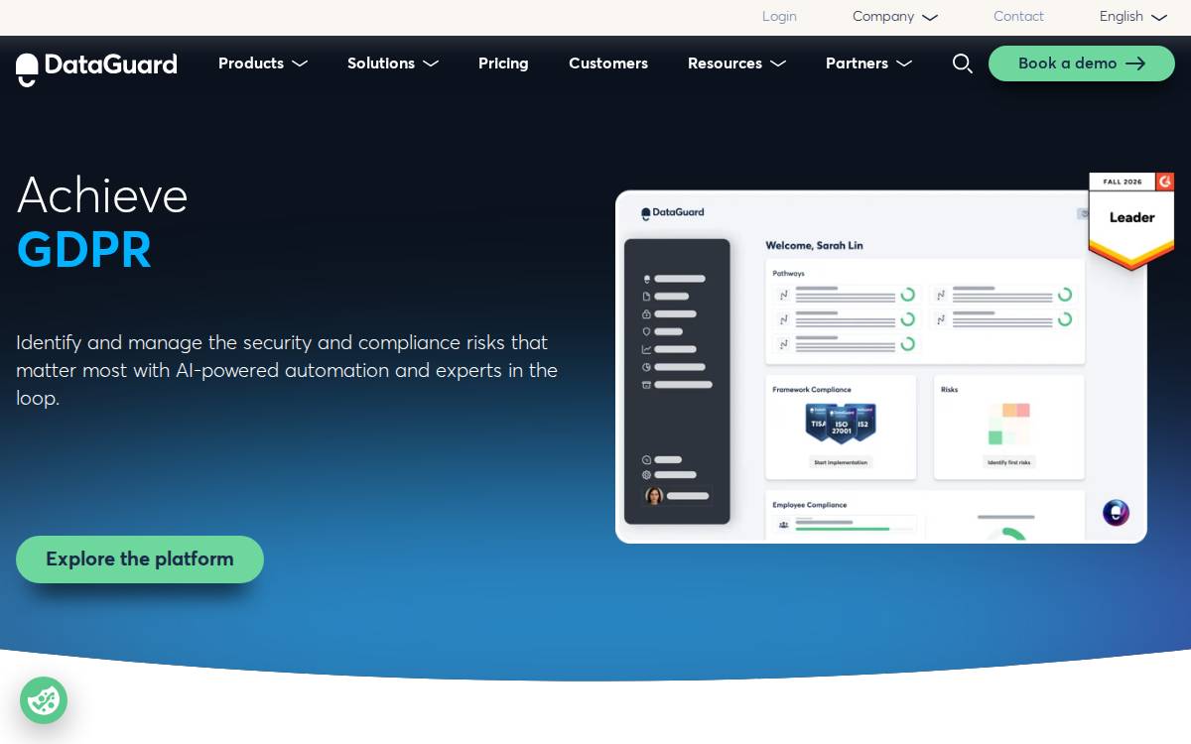
Task: Go to the Pricing page
Action: point(503,63)
